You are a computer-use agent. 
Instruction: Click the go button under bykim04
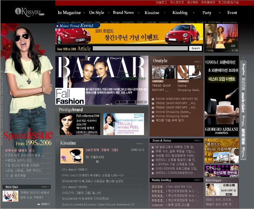(x=228, y=195)
